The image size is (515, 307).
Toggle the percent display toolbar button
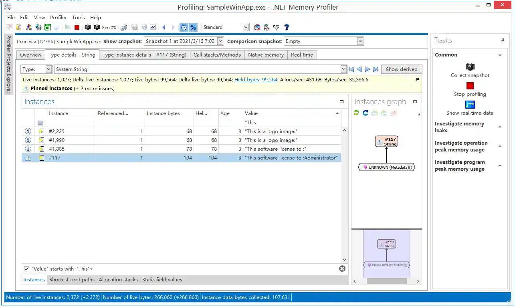(x=193, y=27)
